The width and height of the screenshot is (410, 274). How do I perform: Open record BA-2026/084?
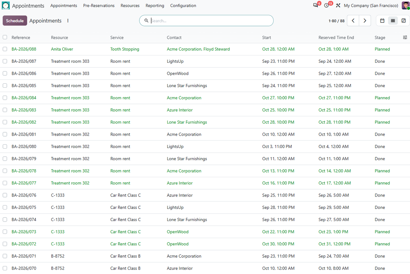coord(24,98)
